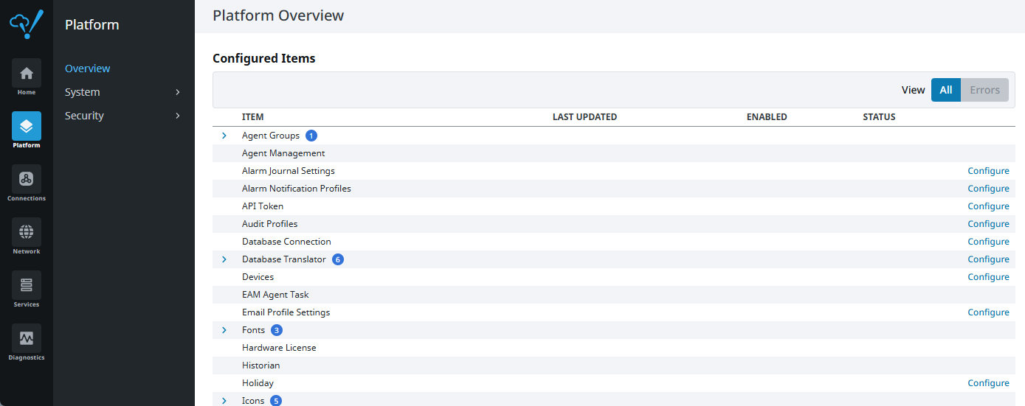Open the Diagnostics activity icon
1025x406 pixels.
[27, 338]
